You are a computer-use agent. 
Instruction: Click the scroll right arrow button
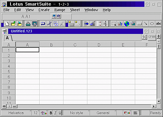pos(154,106)
